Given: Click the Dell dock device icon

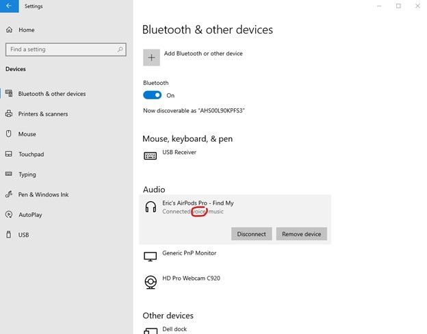Looking at the screenshot, I should (x=151, y=331).
